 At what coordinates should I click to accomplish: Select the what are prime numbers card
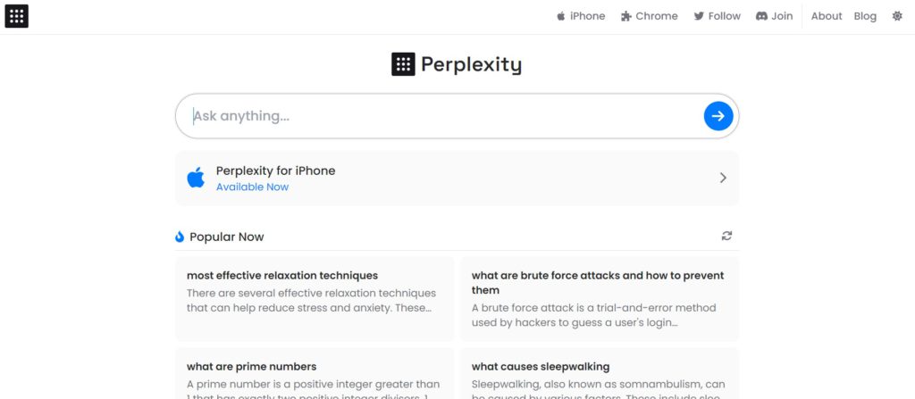[315, 373]
